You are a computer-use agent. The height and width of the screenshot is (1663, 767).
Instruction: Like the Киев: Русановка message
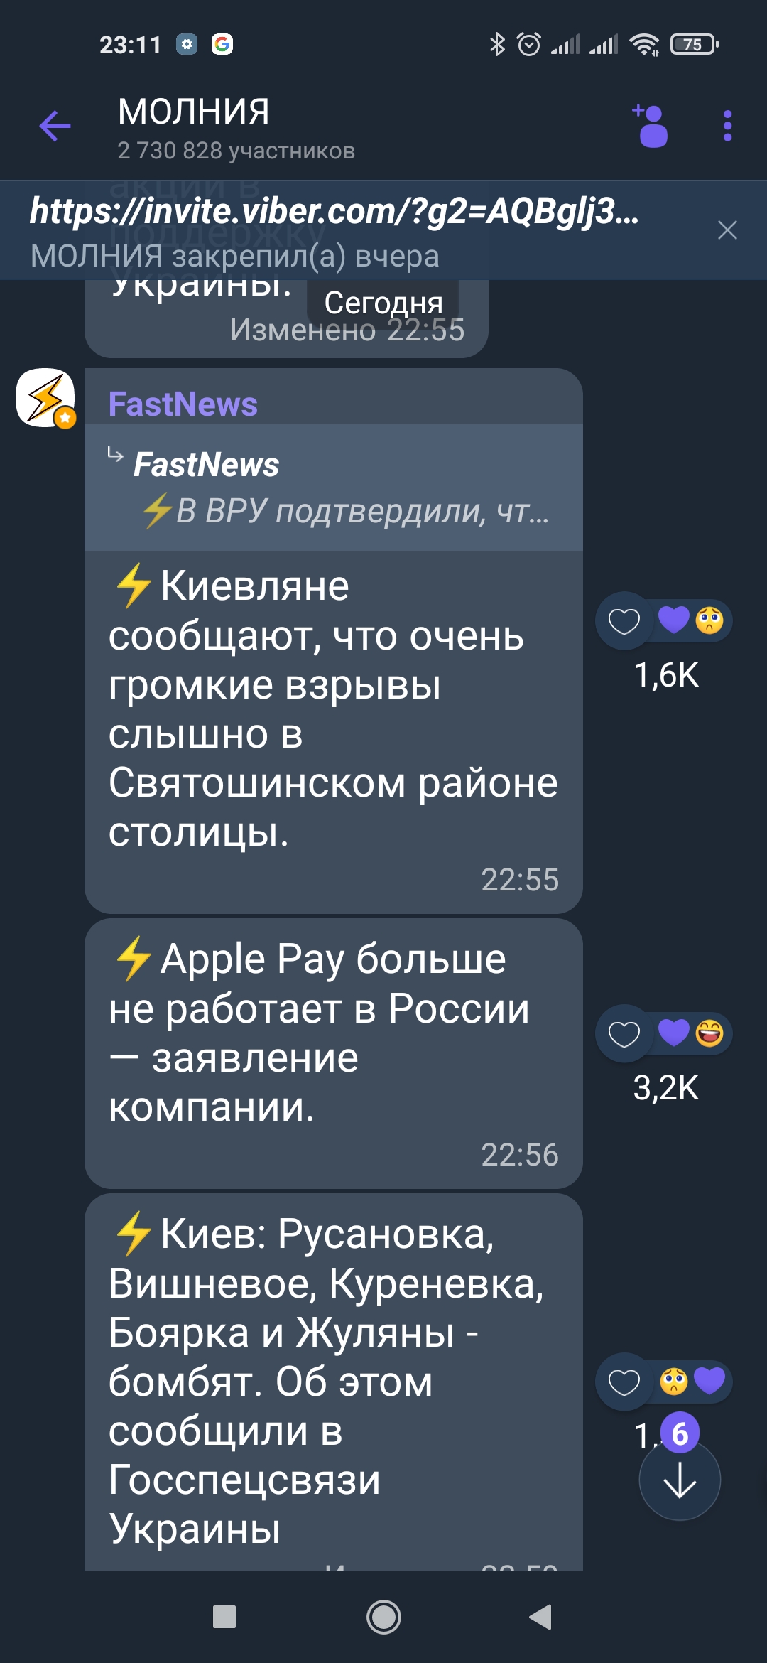(624, 1382)
